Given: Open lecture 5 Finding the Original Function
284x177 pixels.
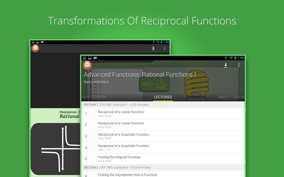Looking at the screenshot, I should [163, 159].
